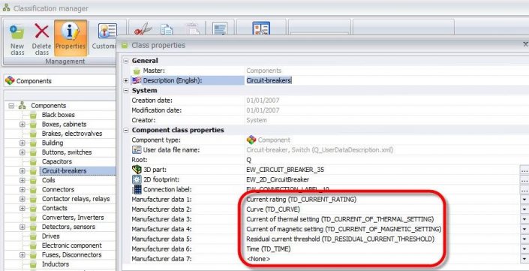Viewport: 529px width, 271px height.
Task: Click the 3D part browse ellipsis button
Action: click(524, 170)
